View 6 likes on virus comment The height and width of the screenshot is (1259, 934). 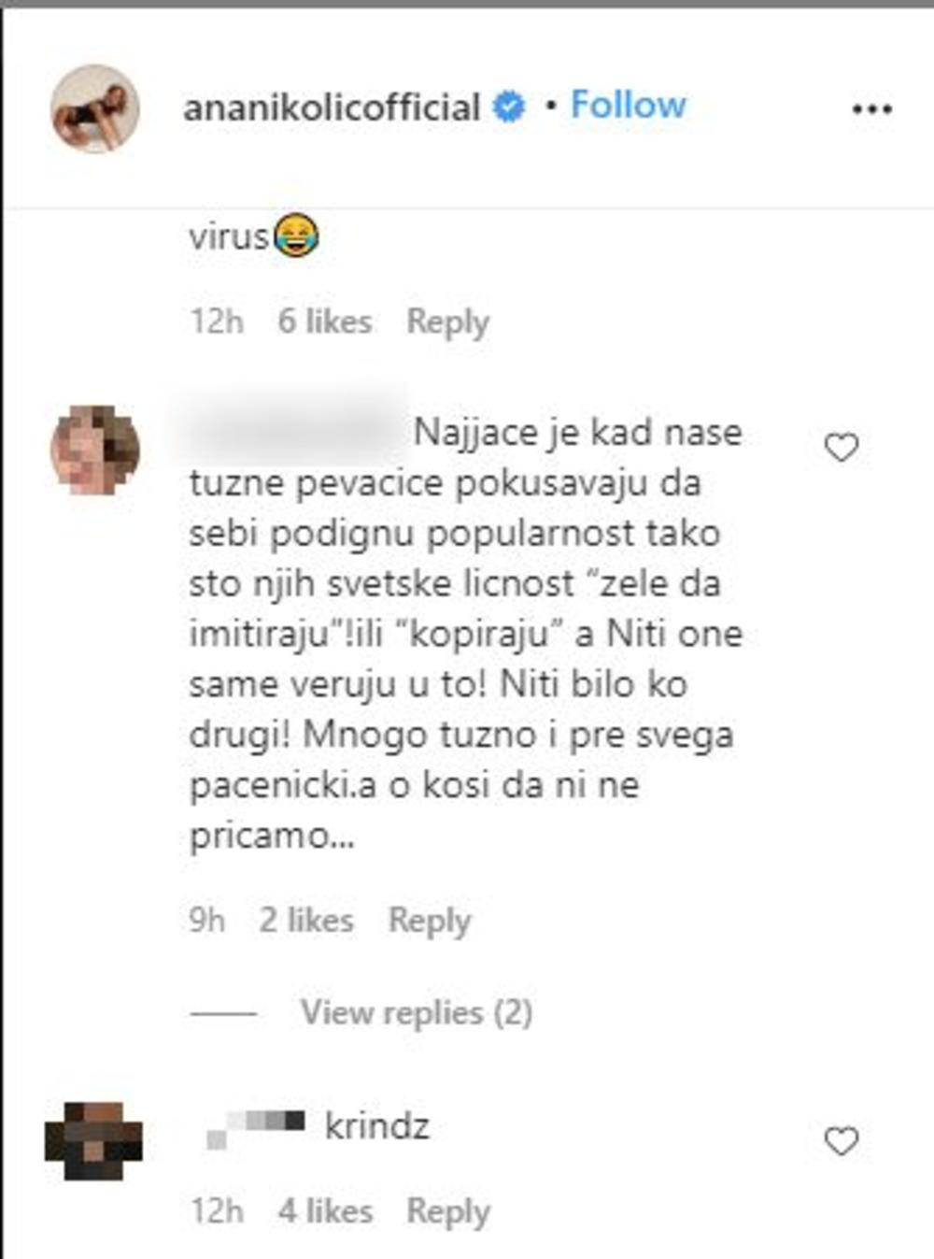pos(325,322)
